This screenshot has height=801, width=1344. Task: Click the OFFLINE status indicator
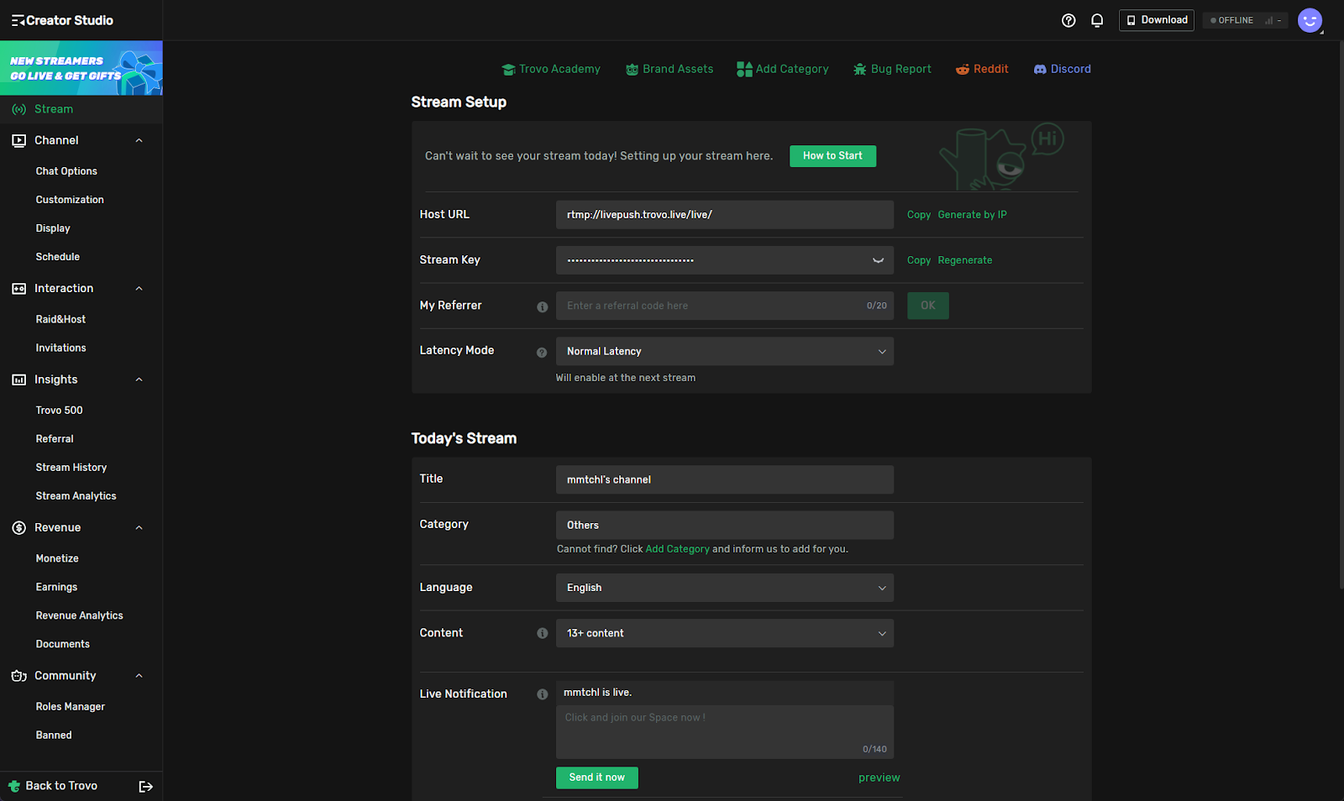1246,20
